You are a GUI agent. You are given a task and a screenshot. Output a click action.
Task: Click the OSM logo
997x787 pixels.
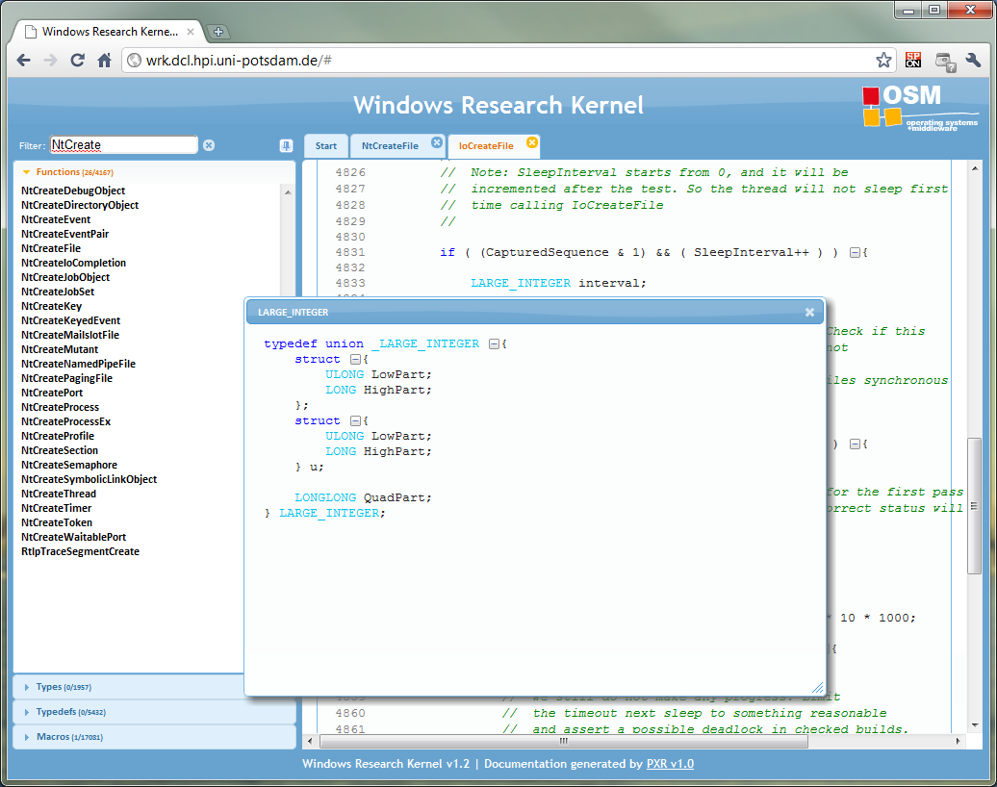coord(919,108)
